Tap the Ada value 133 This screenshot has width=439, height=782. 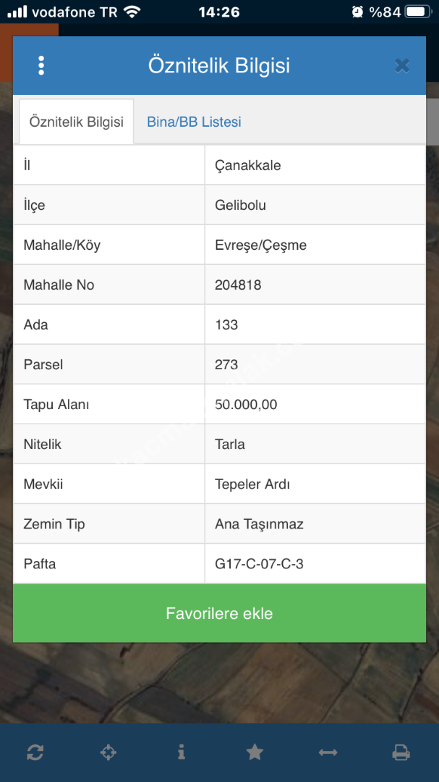tap(226, 324)
